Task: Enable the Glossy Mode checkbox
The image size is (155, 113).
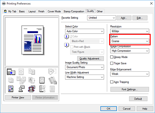Action: click(x=112, y=57)
